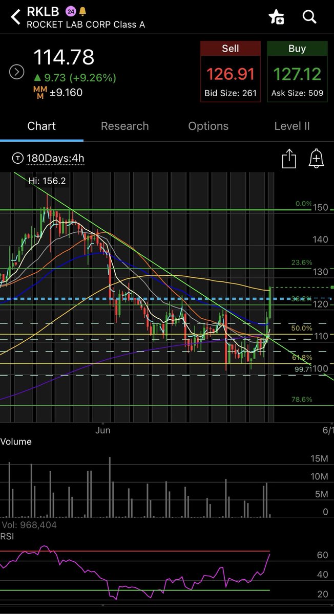Open the search magnifier icon
This screenshot has width=334, height=614.
309,17
